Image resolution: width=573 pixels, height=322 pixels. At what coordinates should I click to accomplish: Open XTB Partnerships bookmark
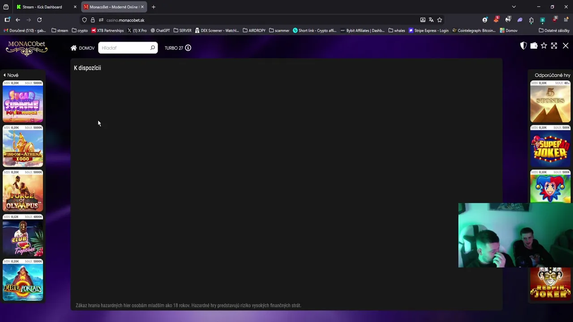pyautogui.click(x=107, y=30)
